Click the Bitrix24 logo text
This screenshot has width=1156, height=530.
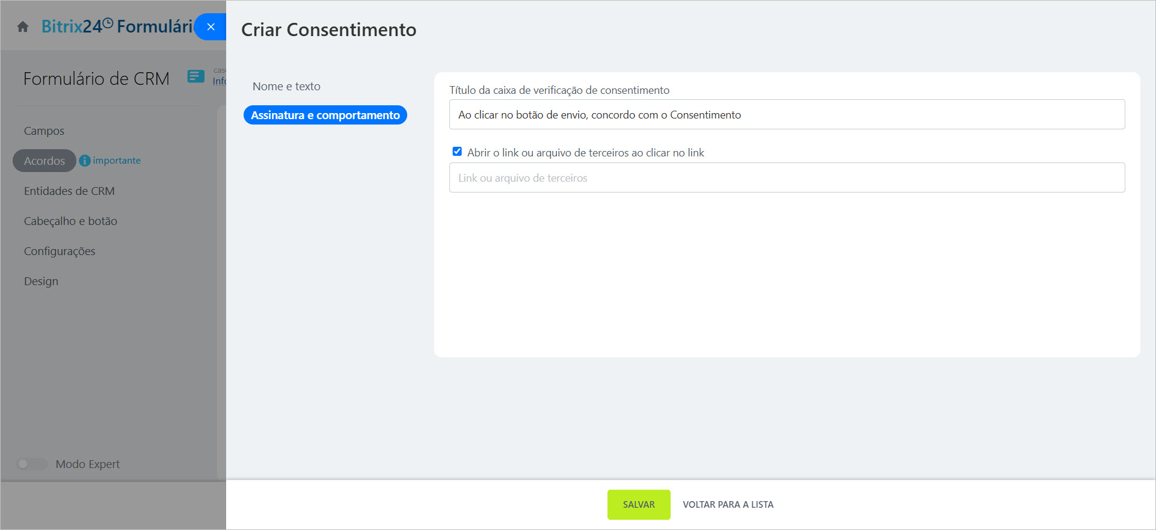[x=71, y=26]
